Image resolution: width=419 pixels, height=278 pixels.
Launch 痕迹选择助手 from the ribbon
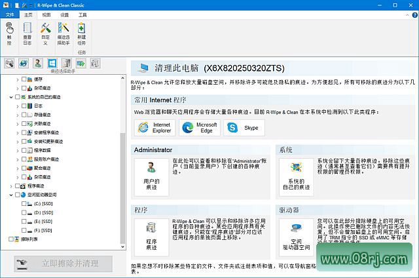click(64, 33)
